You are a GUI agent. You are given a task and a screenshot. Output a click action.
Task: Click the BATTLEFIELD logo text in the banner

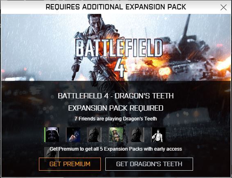[x=119, y=48]
